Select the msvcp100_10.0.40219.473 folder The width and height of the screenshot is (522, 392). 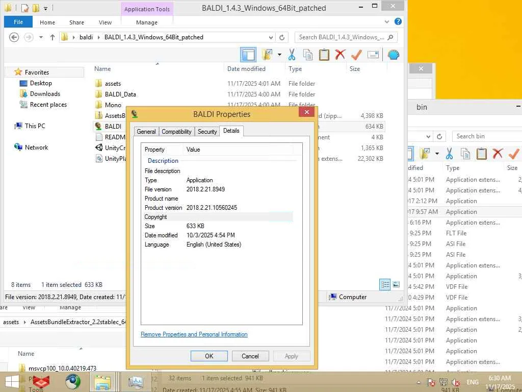pyautogui.click(x=62, y=368)
